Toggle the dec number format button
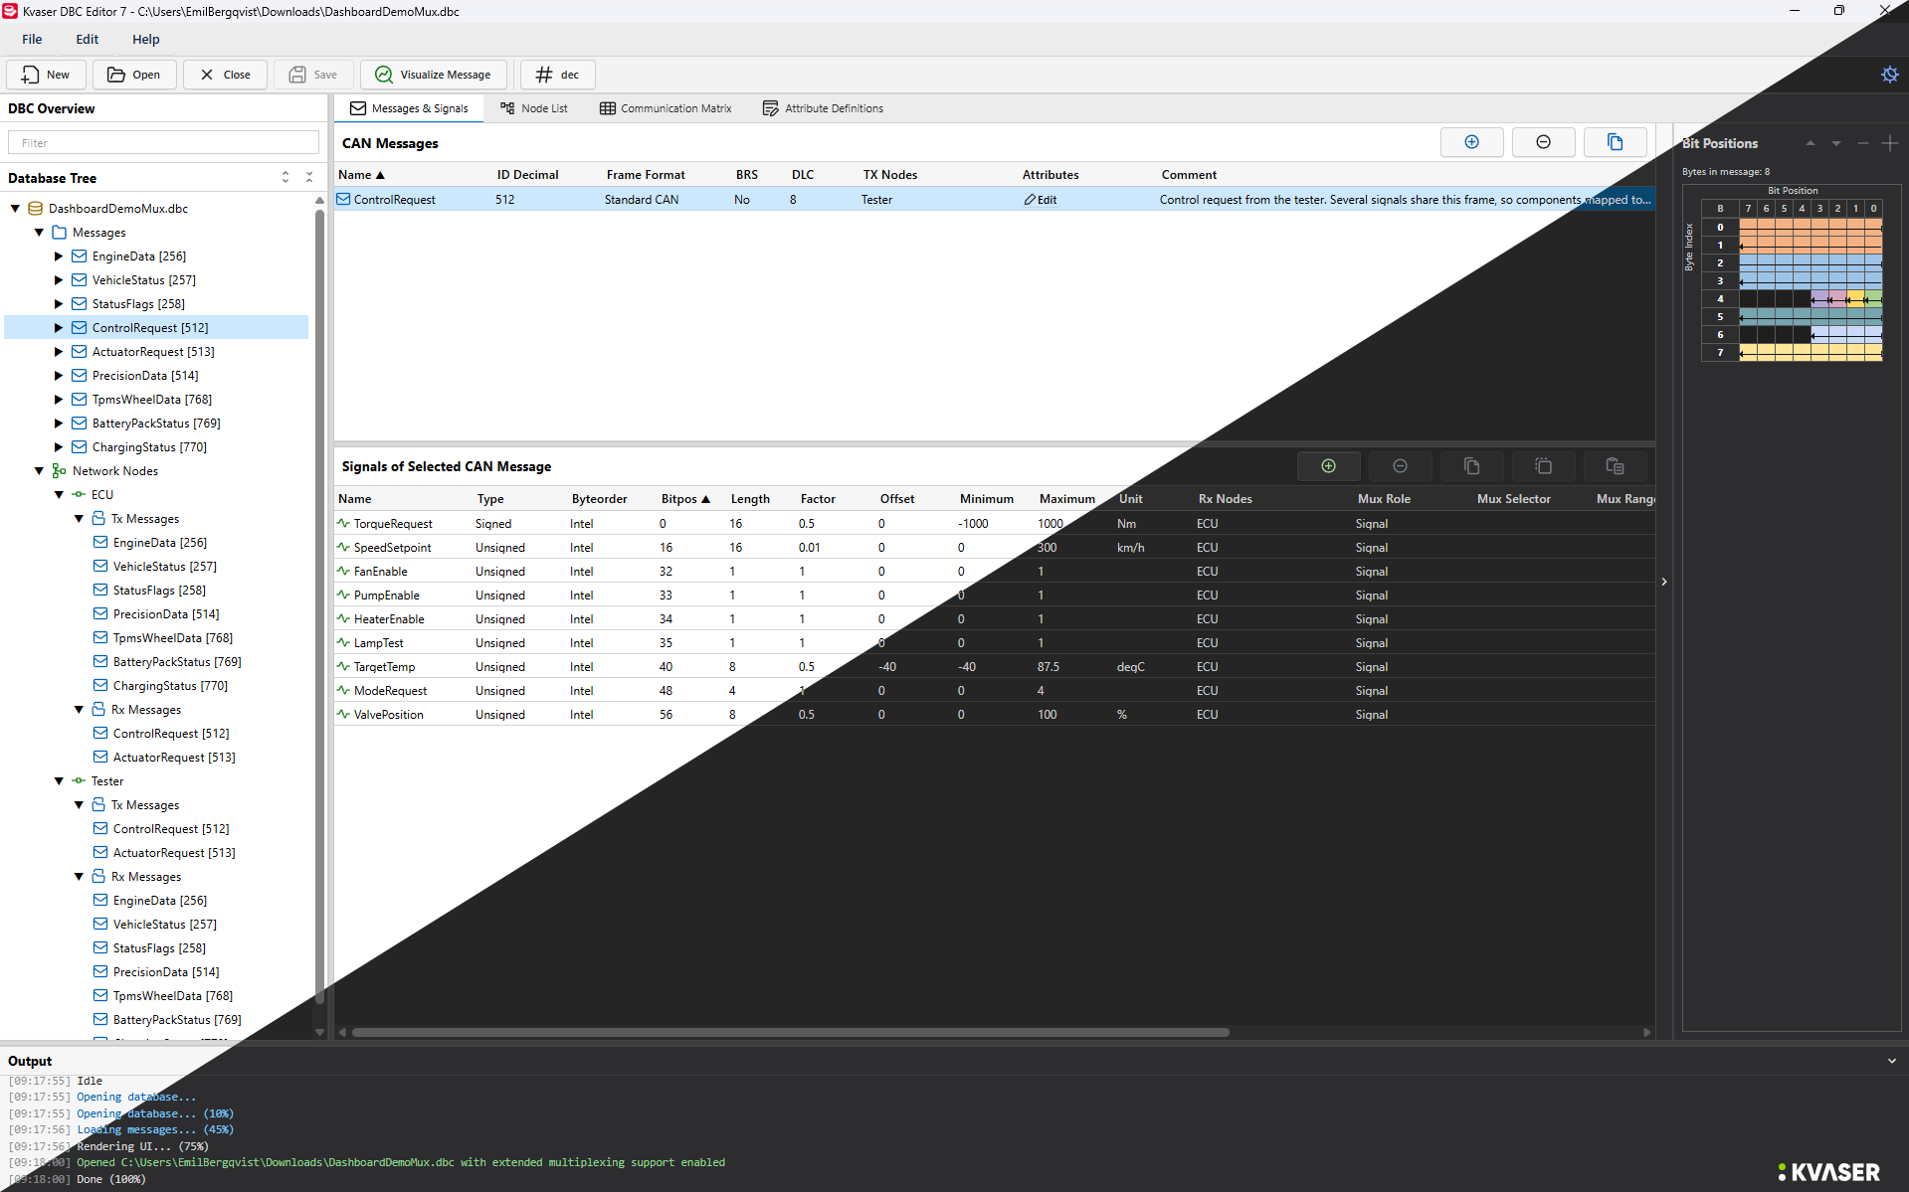The height and width of the screenshot is (1192, 1909). coord(557,75)
